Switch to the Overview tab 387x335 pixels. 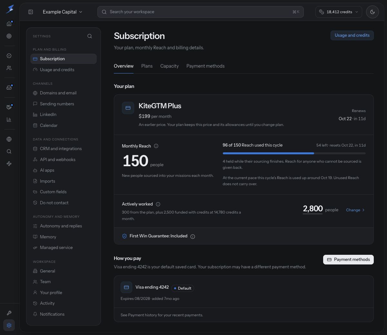click(x=124, y=66)
